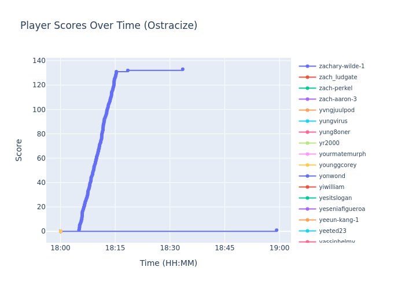405x289 pixels.
Task: Toggle yeeun-kang-1 legend entry
Action: tap(338, 220)
